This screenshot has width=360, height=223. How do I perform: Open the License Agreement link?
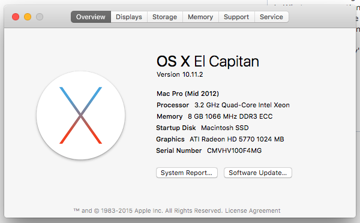pos(253,210)
